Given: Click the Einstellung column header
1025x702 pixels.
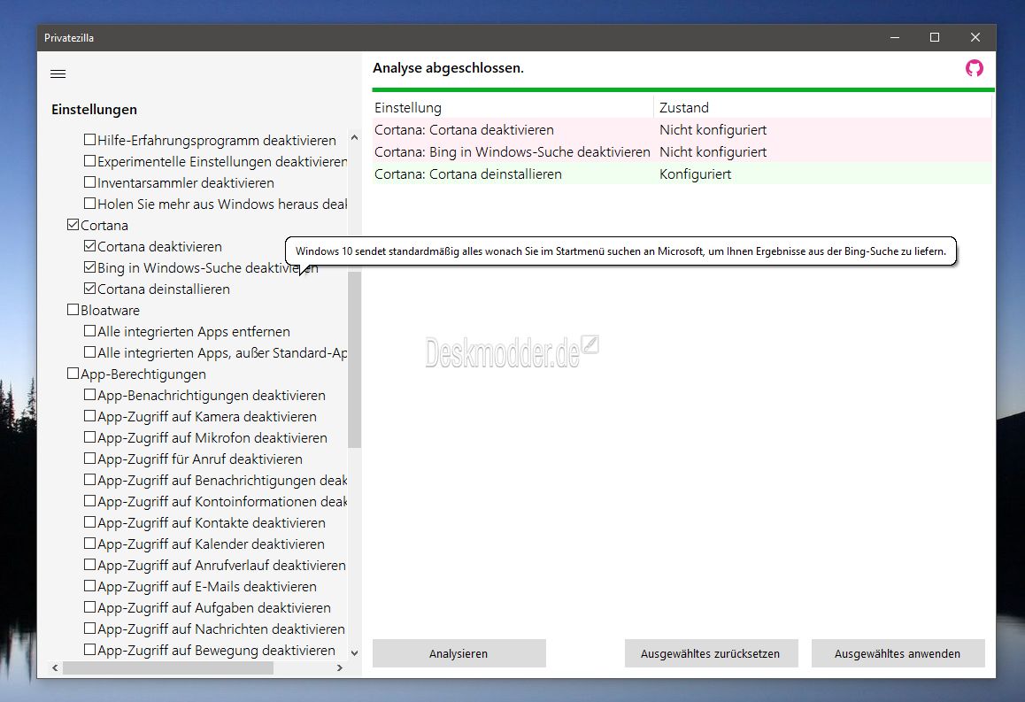Looking at the screenshot, I should coord(512,107).
